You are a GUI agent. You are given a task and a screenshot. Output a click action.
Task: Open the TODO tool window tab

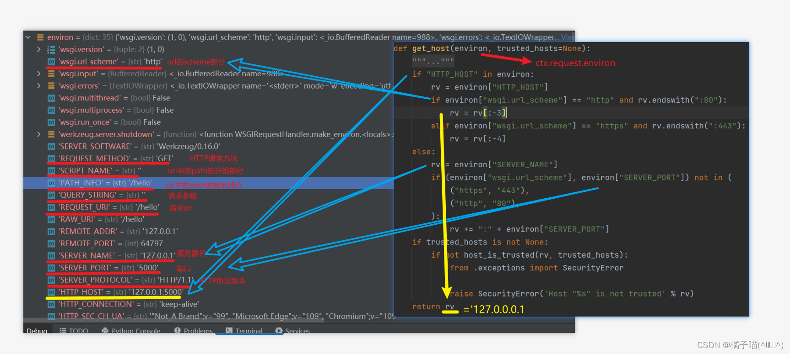point(74,330)
